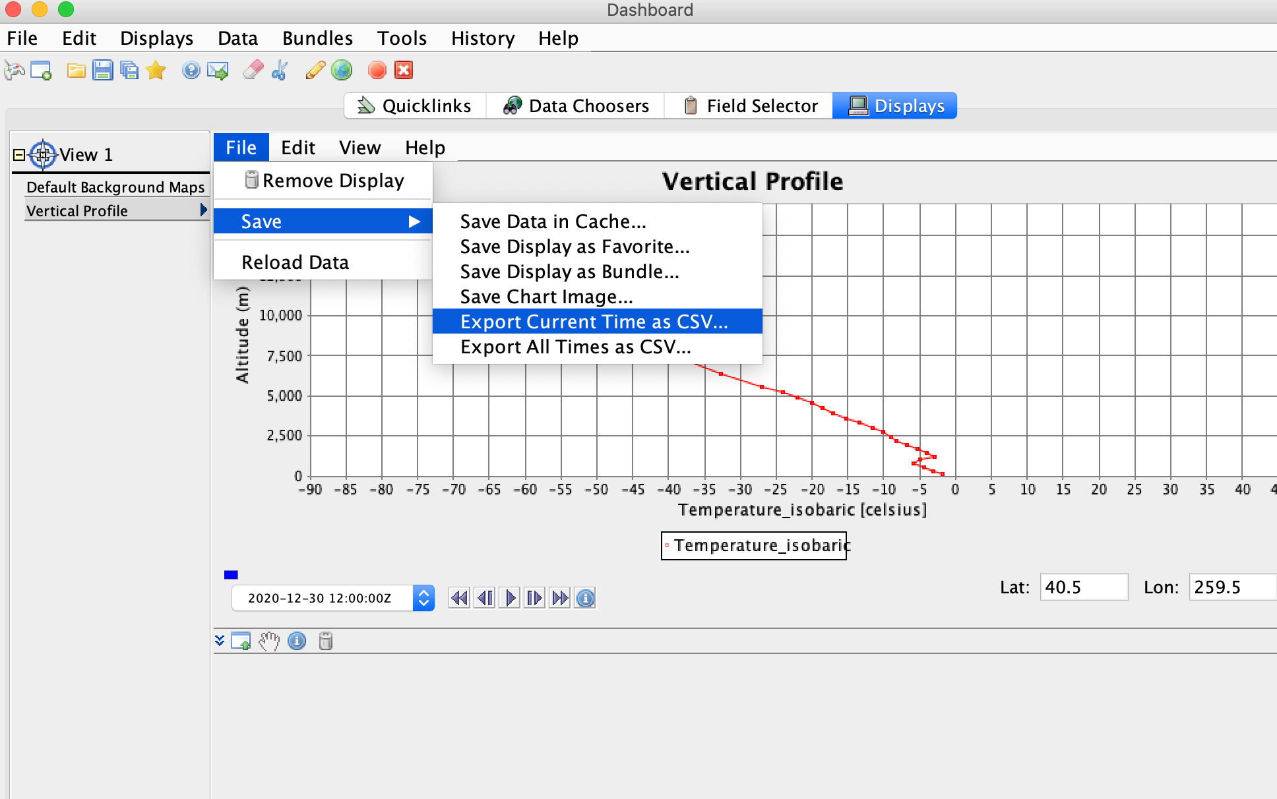The height and width of the screenshot is (799, 1277).
Task: Click the blue time marker box
Action: 231,575
